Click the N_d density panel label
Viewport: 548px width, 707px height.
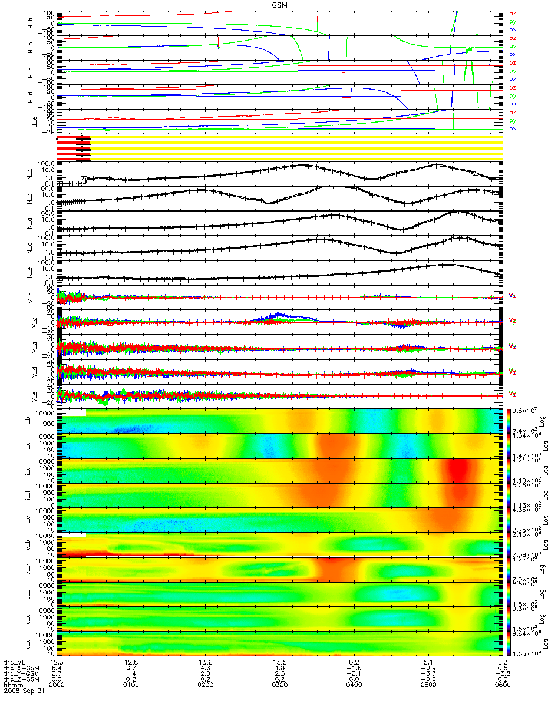pos(31,247)
